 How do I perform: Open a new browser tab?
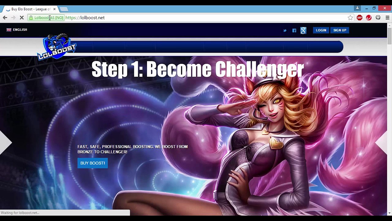[x=64, y=9]
